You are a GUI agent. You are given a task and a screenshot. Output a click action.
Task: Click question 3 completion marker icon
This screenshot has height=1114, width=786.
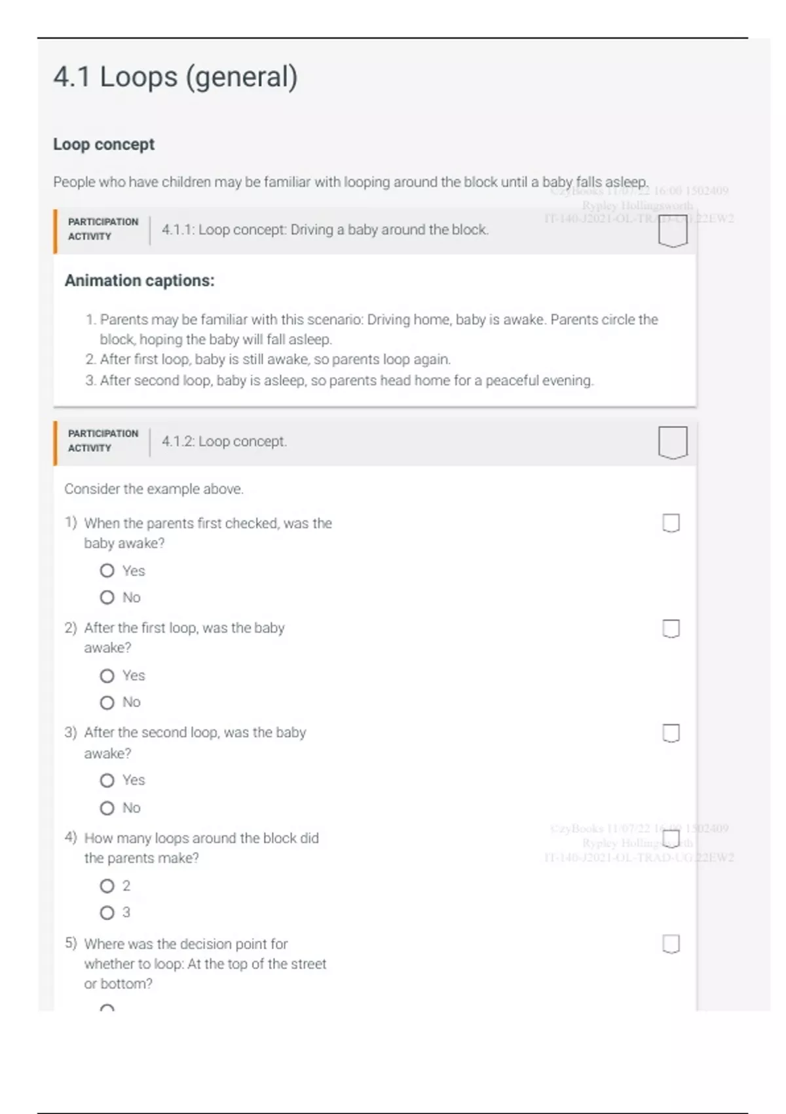tap(671, 733)
